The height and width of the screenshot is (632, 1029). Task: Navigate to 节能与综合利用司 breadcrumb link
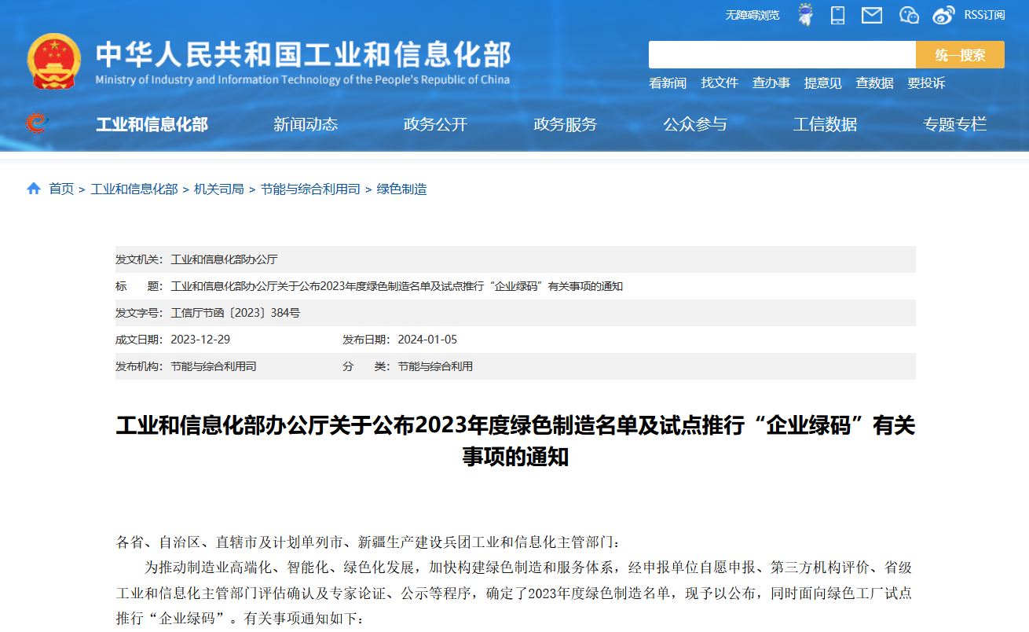[x=310, y=189]
